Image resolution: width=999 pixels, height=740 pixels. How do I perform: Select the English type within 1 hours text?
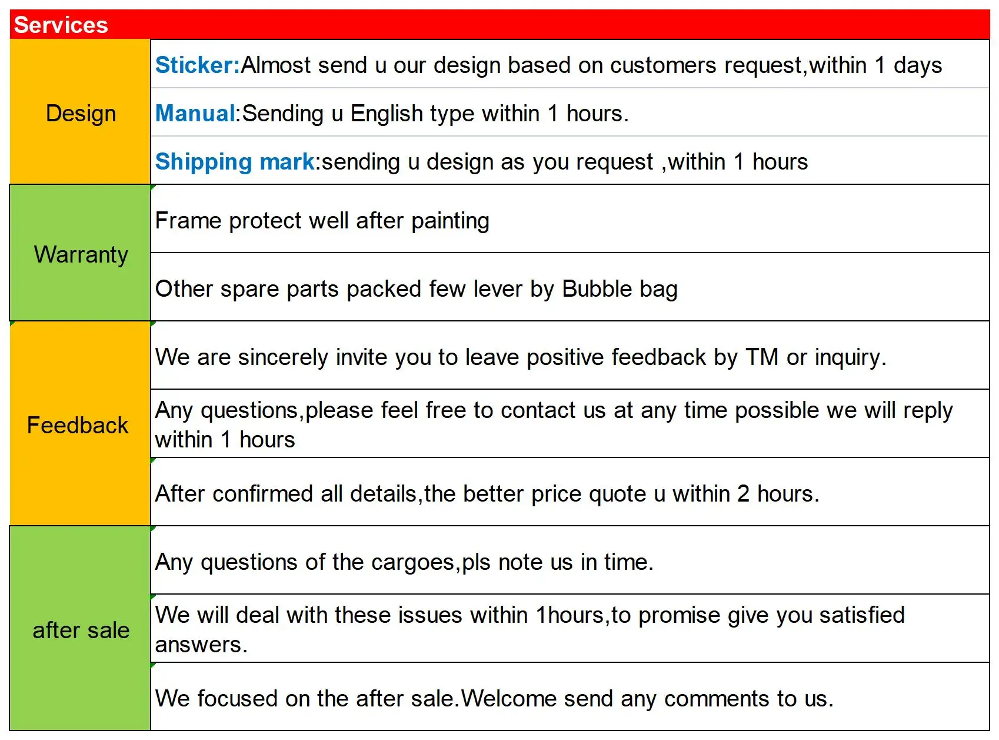coord(435,113)
